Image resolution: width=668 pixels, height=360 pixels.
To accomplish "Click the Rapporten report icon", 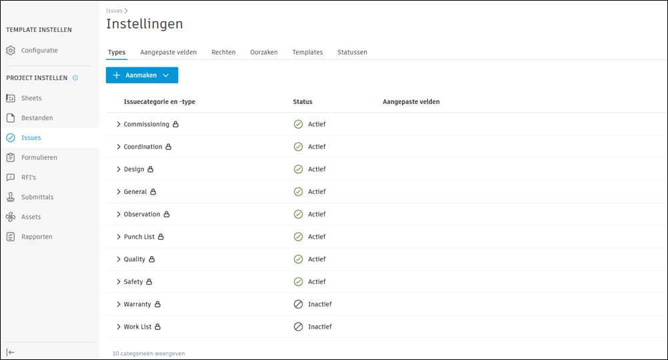I will click(11, 237).
